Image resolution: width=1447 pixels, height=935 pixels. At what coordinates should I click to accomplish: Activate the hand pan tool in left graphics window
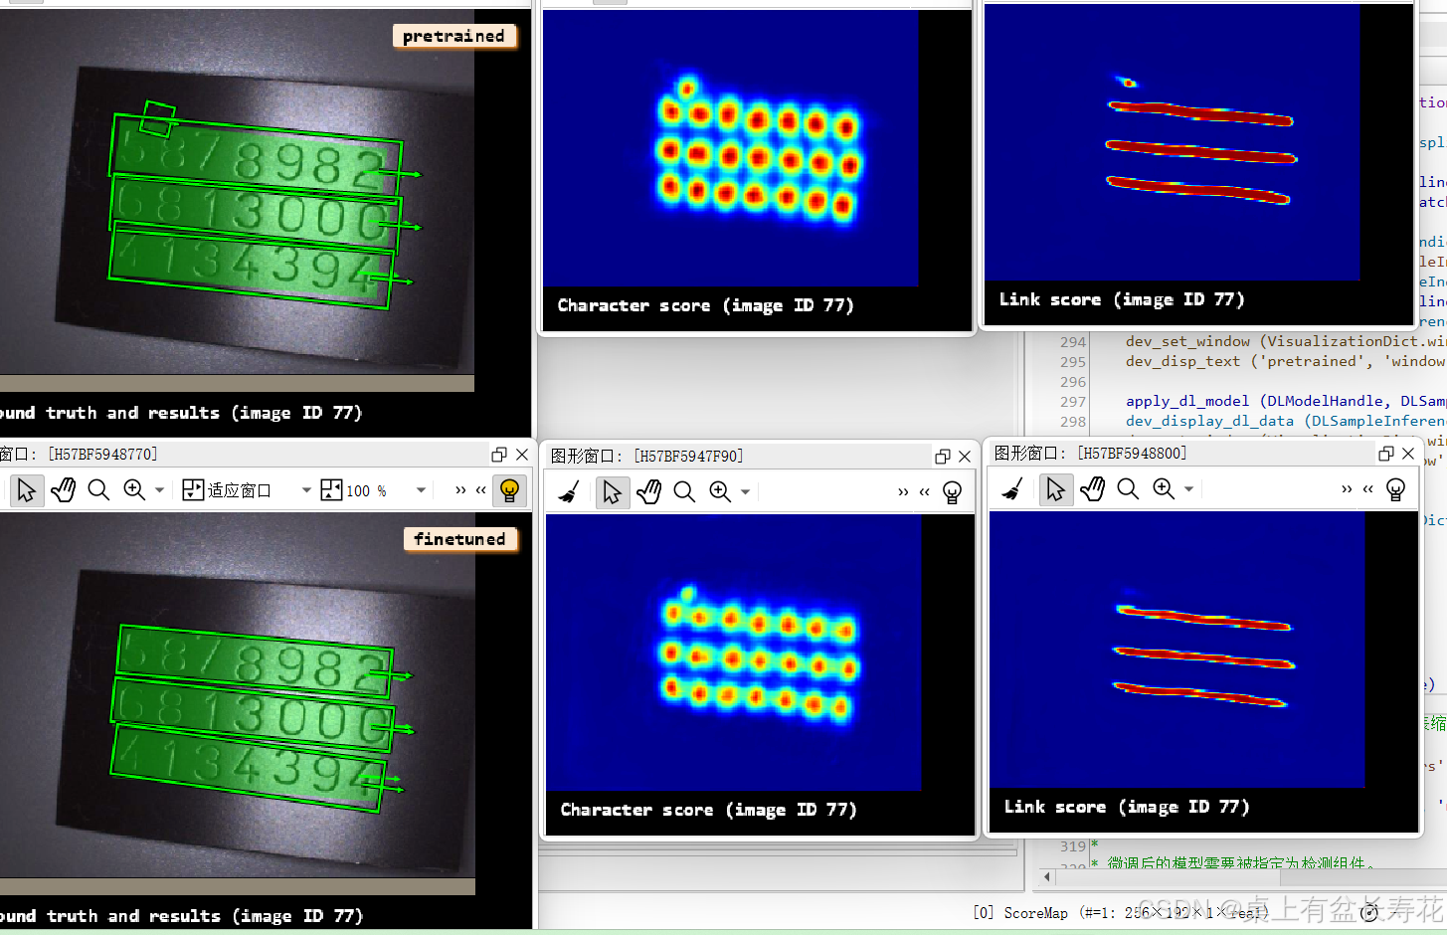63,489
